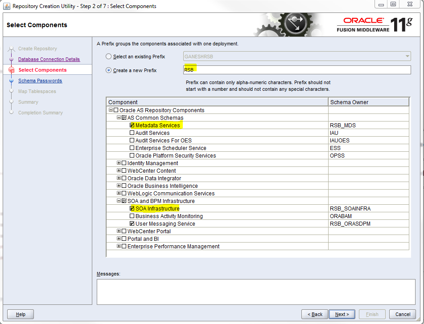Expand Oracle Business Intelligence node

click(119, 186)
